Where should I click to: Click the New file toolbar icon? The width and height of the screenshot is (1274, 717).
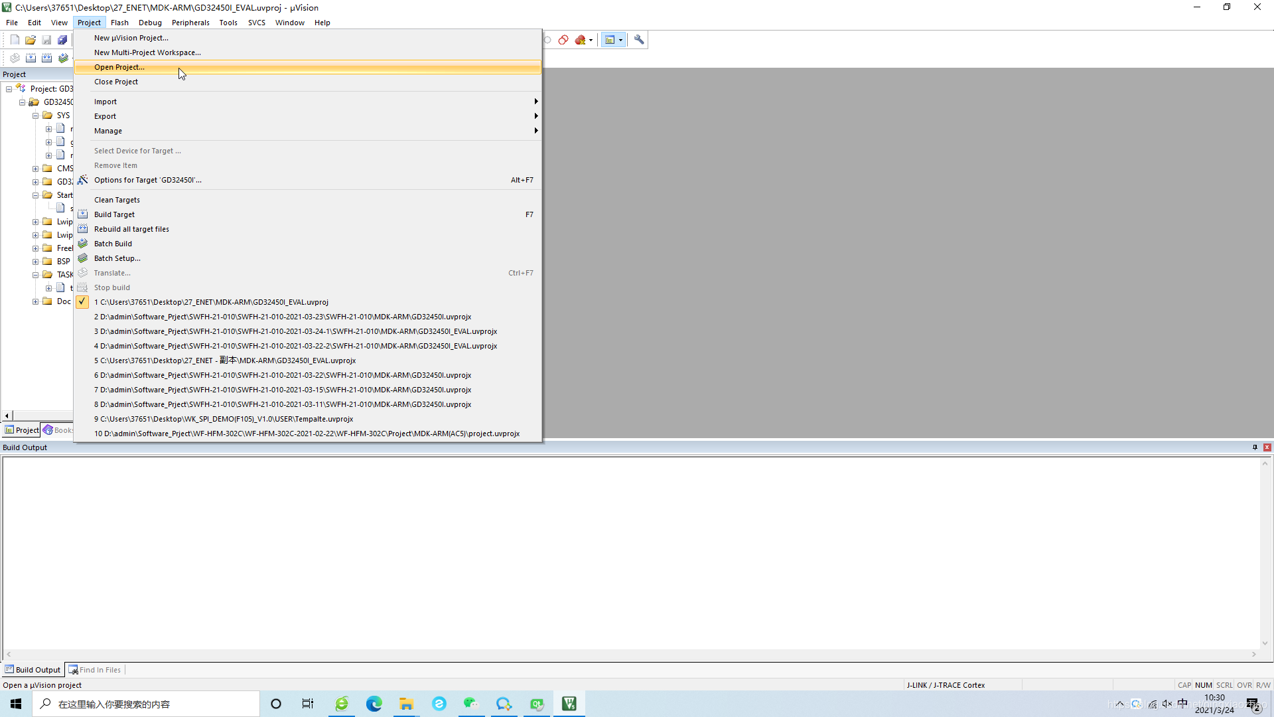(15, 40)
